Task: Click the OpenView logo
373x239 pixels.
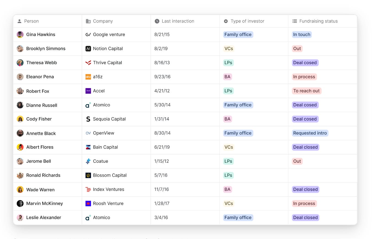Action: (x=88, y=133)
